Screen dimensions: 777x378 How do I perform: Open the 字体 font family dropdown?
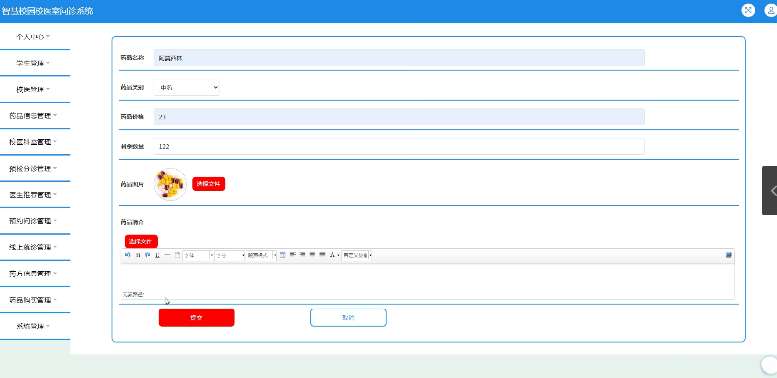tap(198, 255)
